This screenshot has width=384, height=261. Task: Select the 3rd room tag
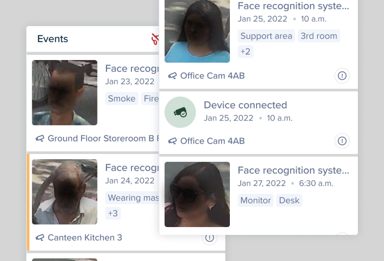(319, 36)
